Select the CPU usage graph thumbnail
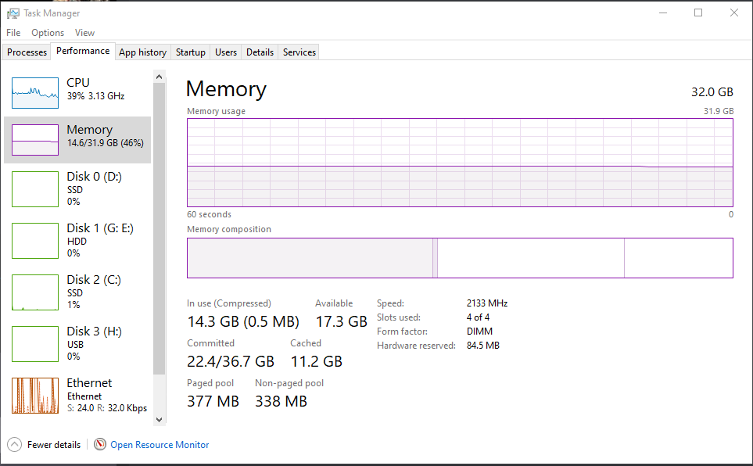This screenshot has height=466, width=753. point(35,93)
